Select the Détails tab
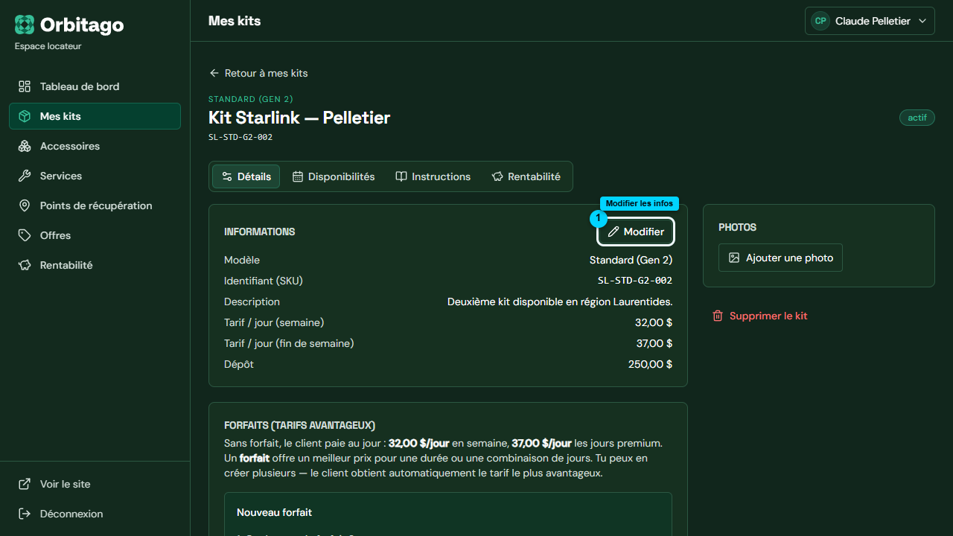This screenshot has width=953, height=536. click(x=246, y=176)
